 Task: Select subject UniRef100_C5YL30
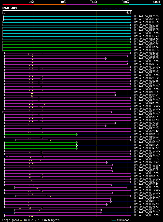146,42
